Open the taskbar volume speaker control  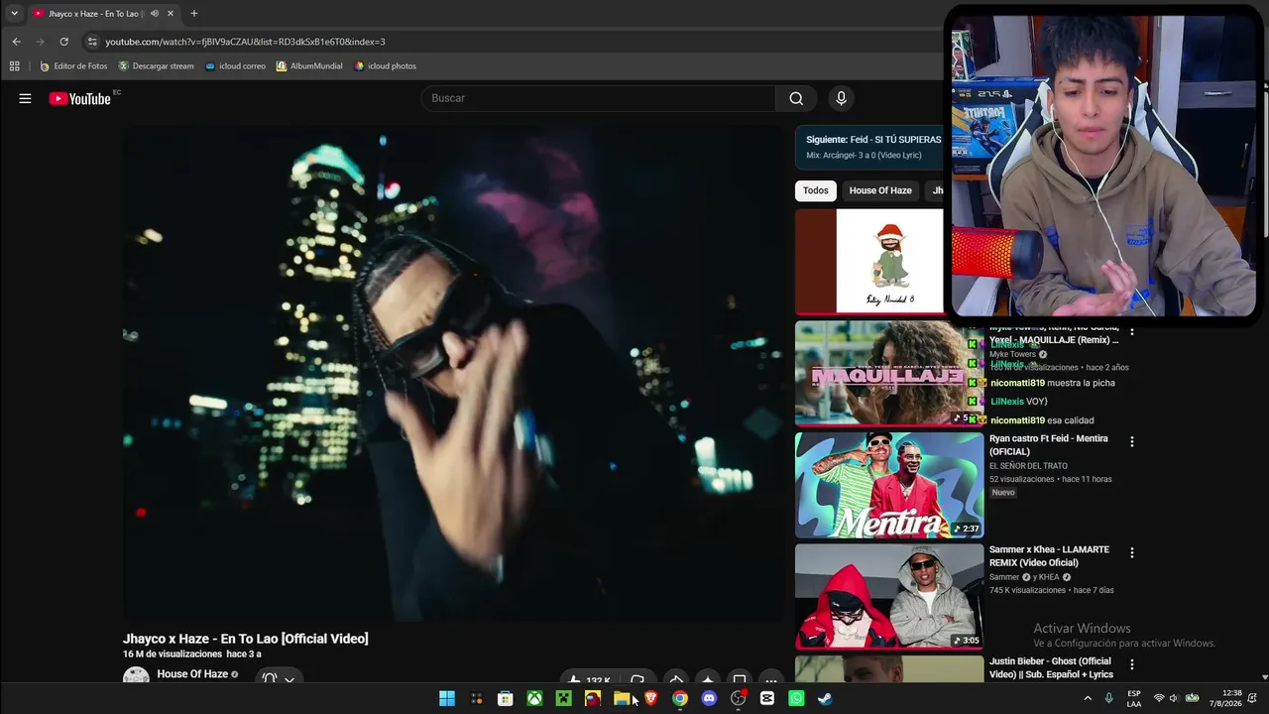pyautogui.click(x=1176, y=698)
